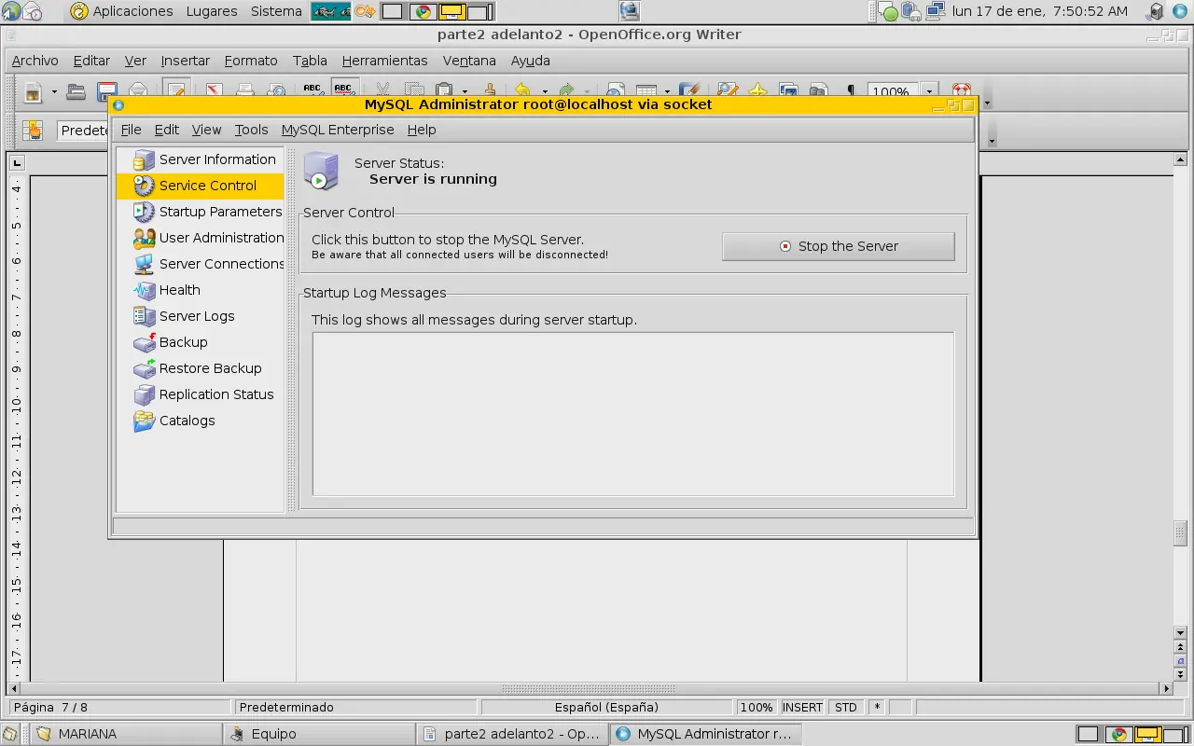
Task: Open the Ventana menu in Writer
Action: coord(469,61)
